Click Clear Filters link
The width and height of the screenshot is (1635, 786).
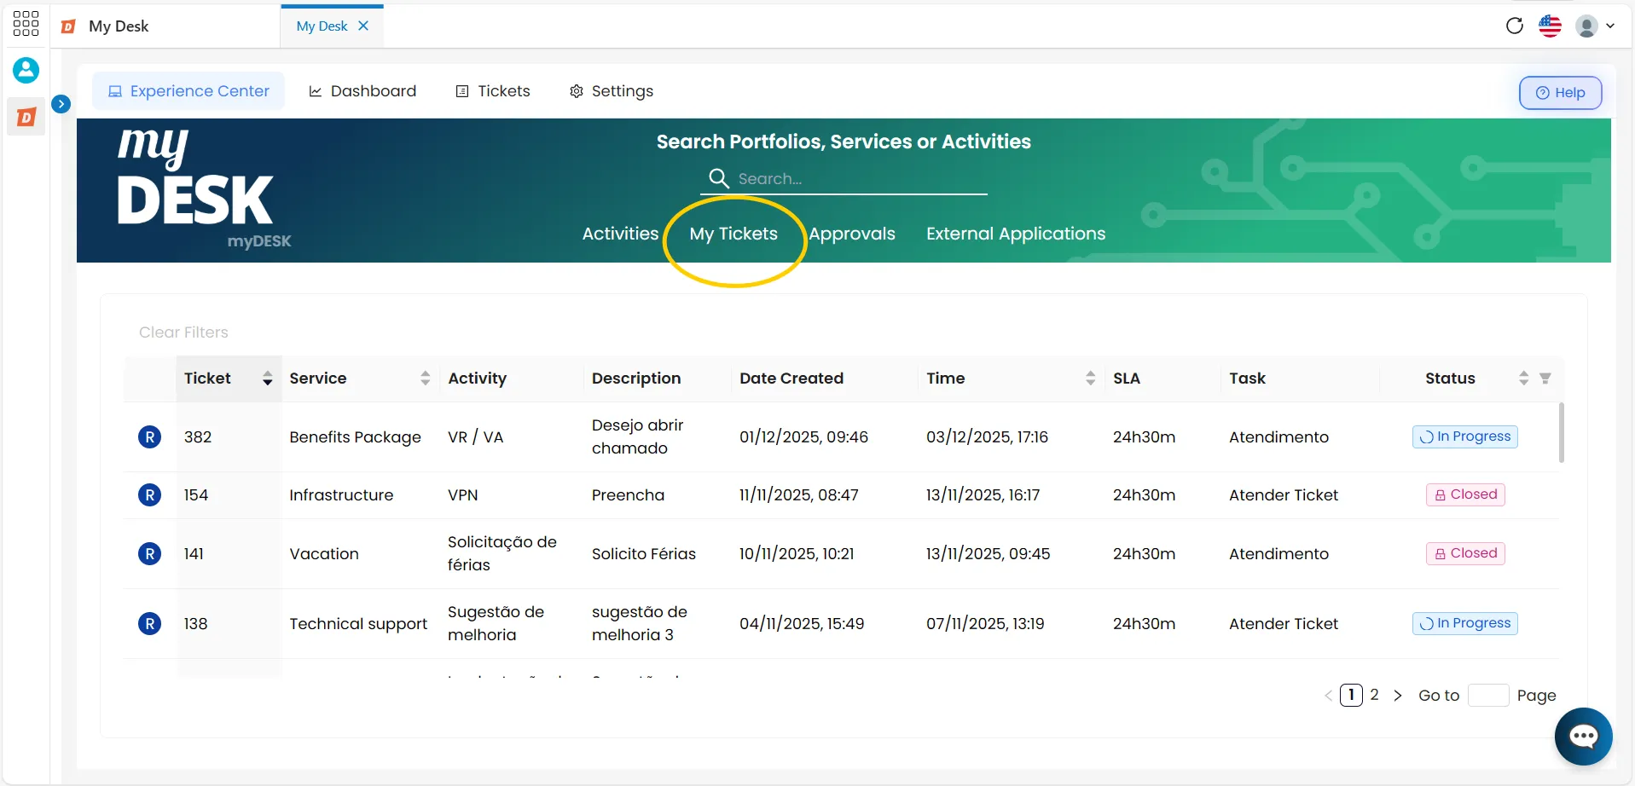tap(183, 332)
